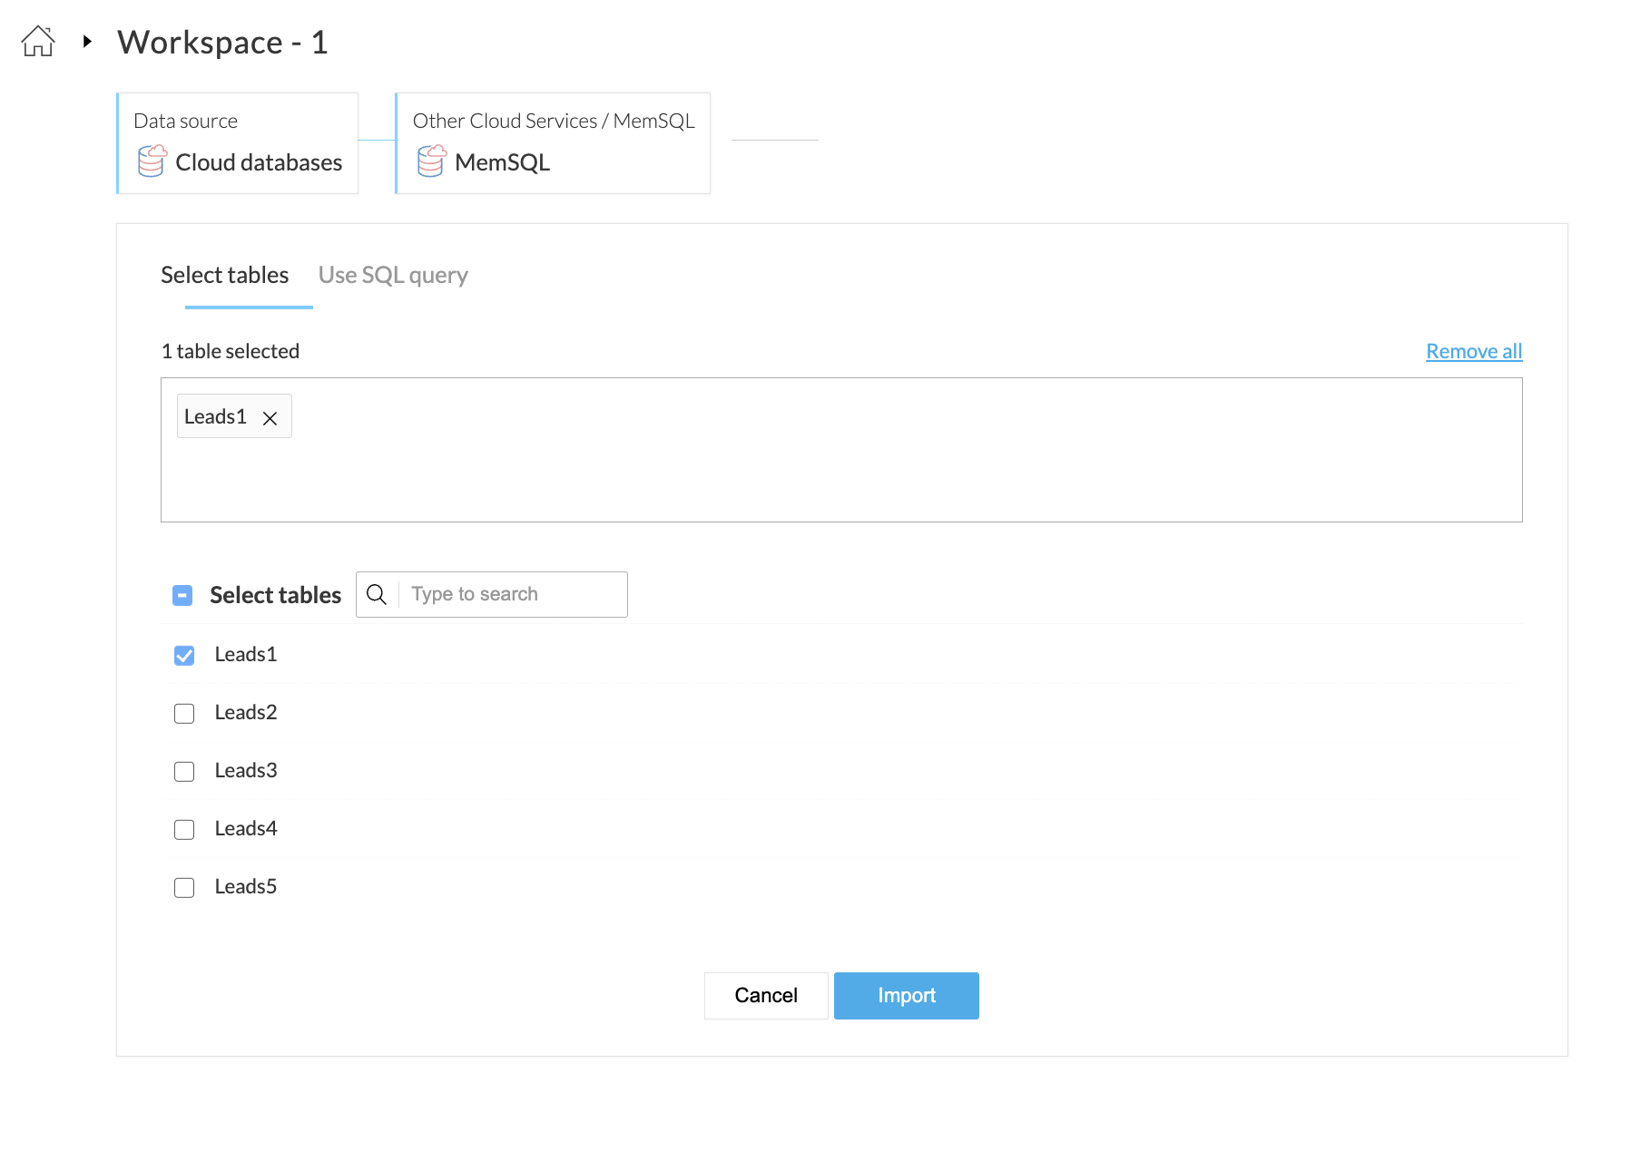Image resolution: width=1630 pixels, height=1161 pixels.
Task: Cancel the table import
Action: (x=766, y=995)
